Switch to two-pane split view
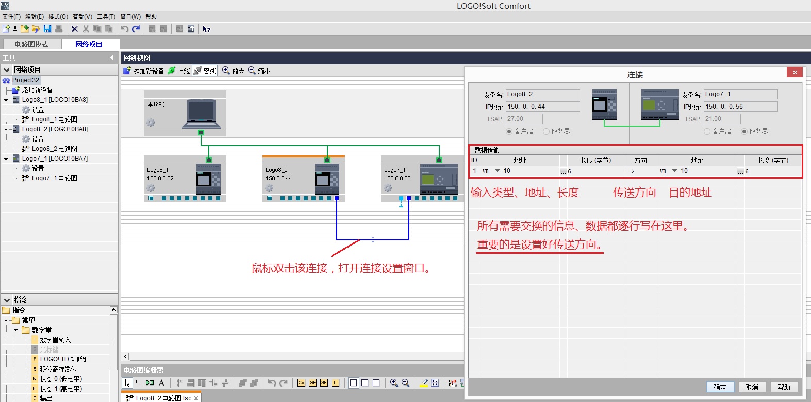This screenshot has height=402, width=811. pos(365,383)
